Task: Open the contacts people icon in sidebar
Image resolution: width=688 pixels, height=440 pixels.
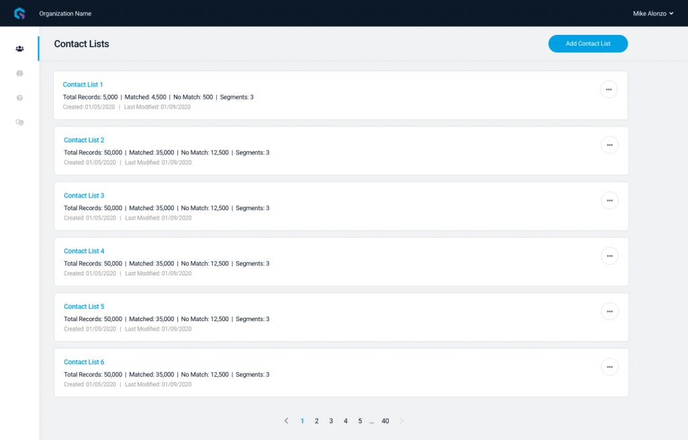Action: coord(19,48)
